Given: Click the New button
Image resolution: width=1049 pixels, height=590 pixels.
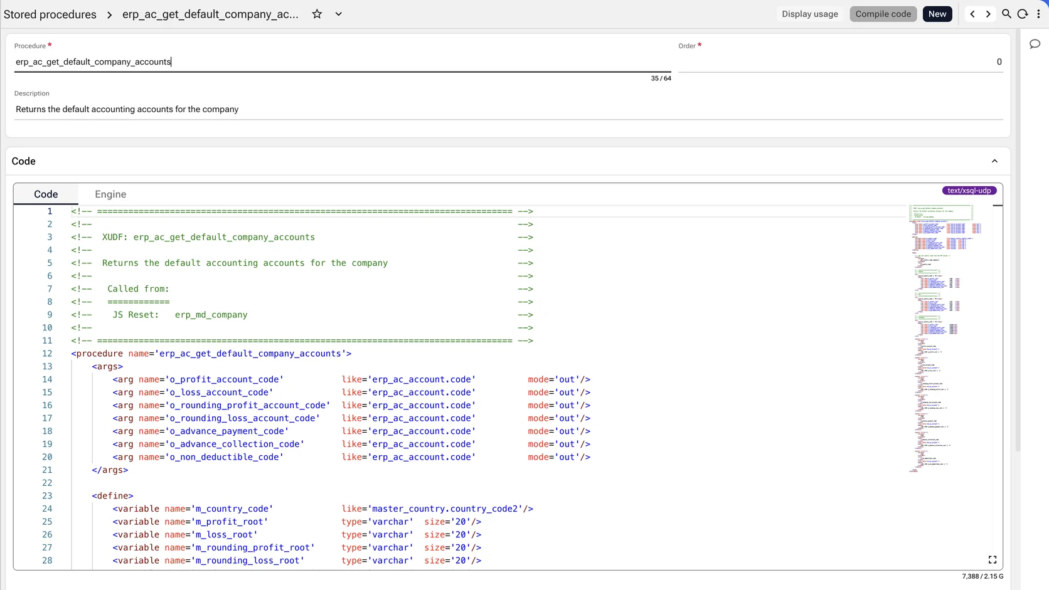Looking at the screenshot, I should tap(937, 14).
